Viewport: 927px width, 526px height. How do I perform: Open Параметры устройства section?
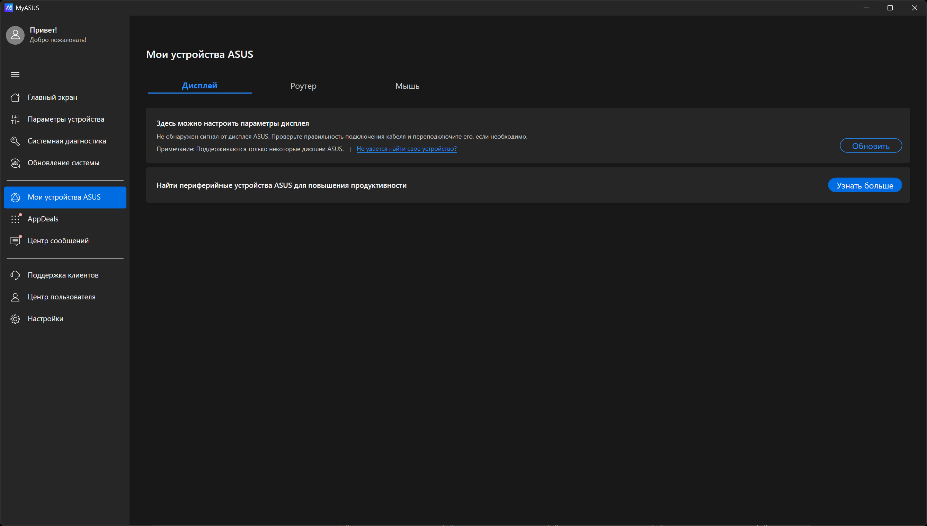coord(65,119)
